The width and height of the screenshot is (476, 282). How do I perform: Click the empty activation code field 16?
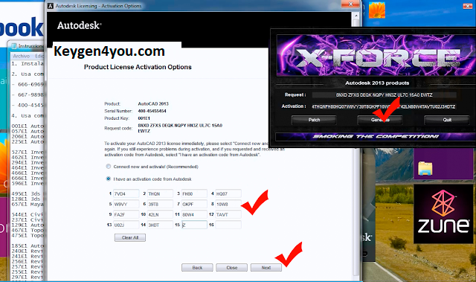(228, 225)
